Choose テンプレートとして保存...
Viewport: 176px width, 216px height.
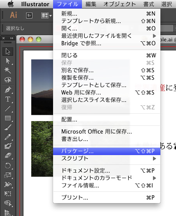(x=107, y=85)
